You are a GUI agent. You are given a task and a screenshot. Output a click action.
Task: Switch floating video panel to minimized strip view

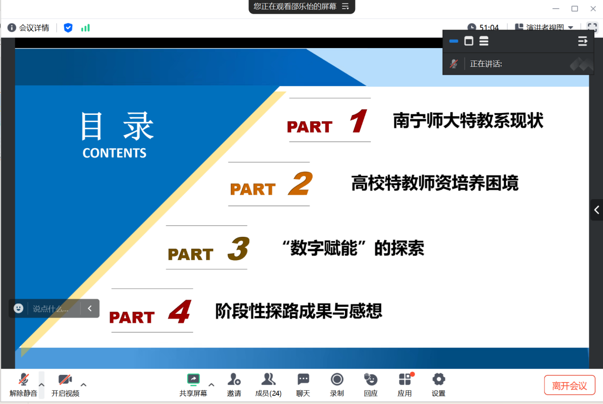(454, 41)
